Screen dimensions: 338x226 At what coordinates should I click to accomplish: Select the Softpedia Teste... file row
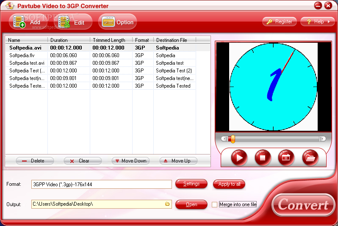click(x=101, y=86)
